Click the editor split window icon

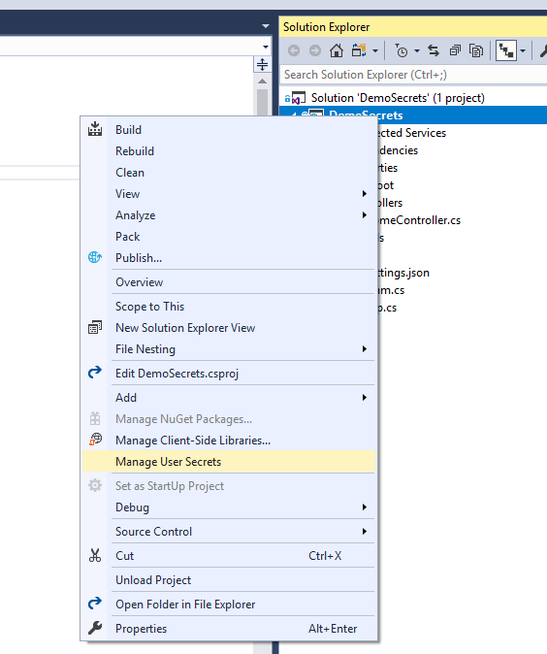tap(262, 65)
